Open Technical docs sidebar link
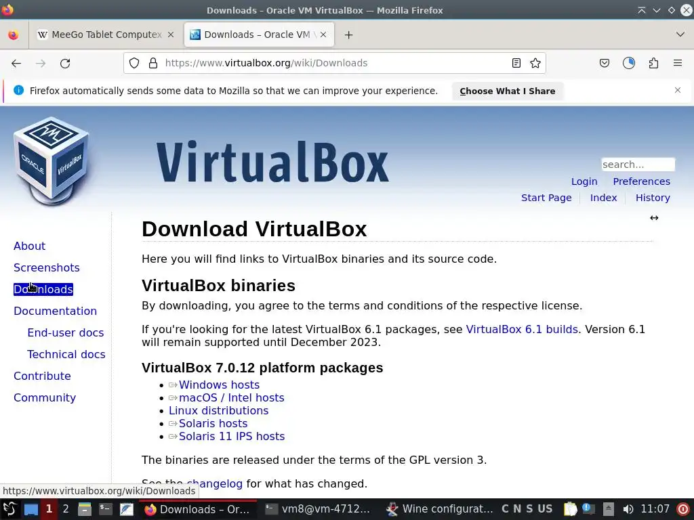This screenshot has width=694, height=520. point(66,354)
